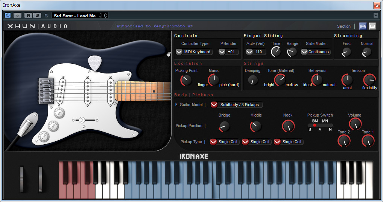Click the Finger Sliding Time knob
The width and height of the screenshot is (383, 202).
[276, 52]
